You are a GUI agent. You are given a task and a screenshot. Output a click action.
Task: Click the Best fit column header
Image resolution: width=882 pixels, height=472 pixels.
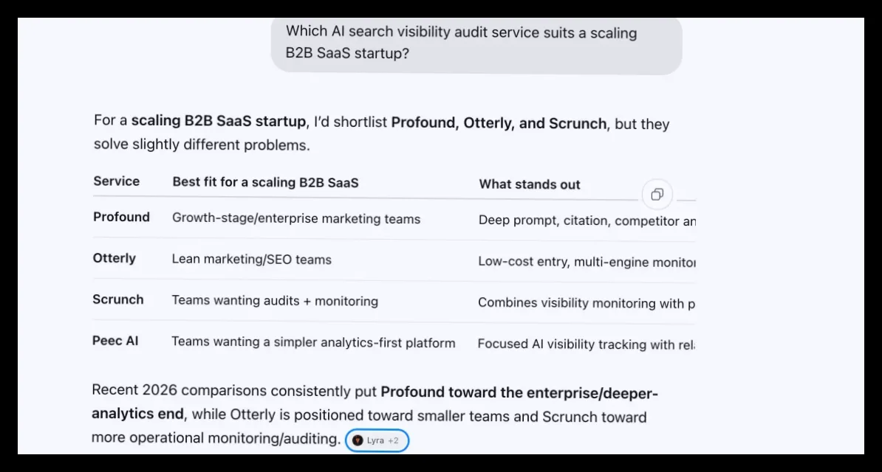265,183
